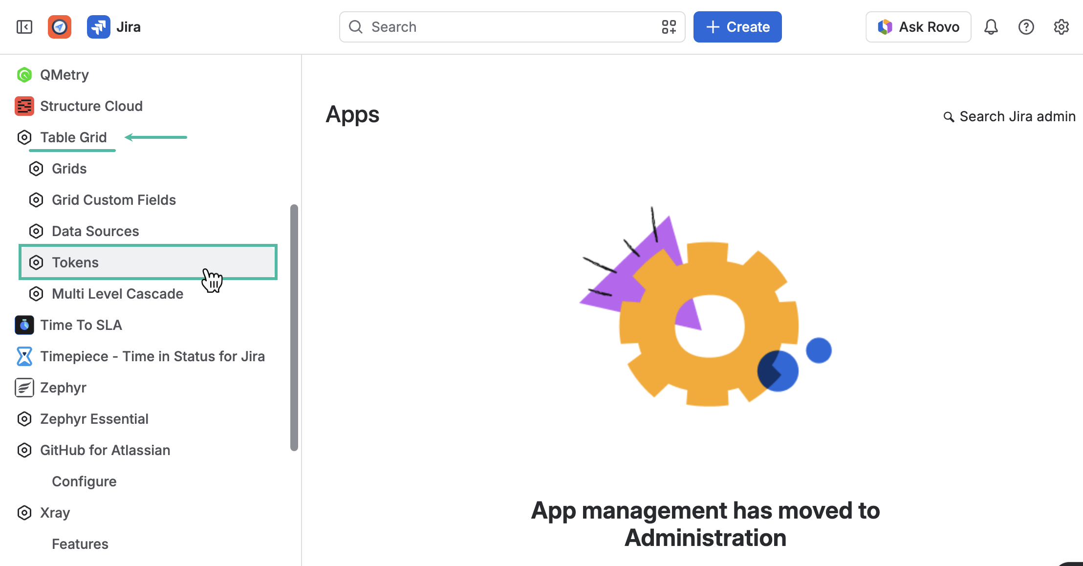Click the Jira product name
1083x566 pixels.
[129, 27]
